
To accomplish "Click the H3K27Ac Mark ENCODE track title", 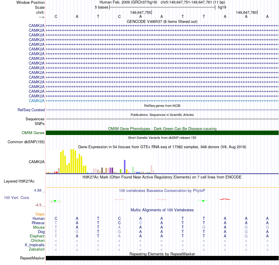I will click(x=162, y=177).
